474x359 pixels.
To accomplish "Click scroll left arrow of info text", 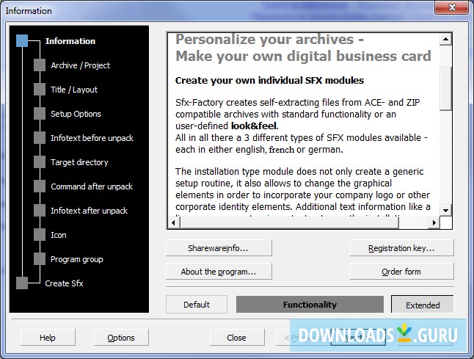I will coord(173,223).
